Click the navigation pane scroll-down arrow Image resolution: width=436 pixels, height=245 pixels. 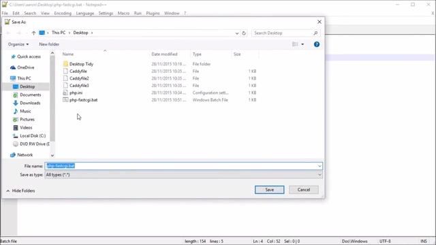pos(52,156)
